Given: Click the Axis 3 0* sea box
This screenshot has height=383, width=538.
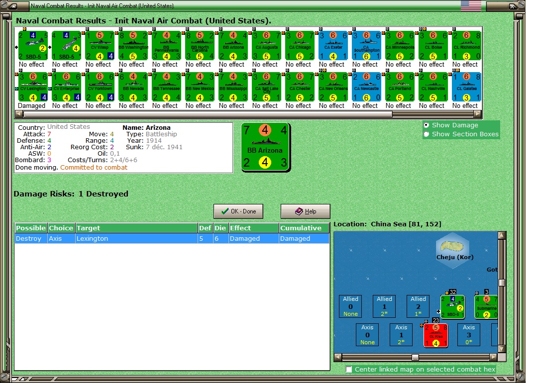Looking at the screenshot, I should 469,335.
